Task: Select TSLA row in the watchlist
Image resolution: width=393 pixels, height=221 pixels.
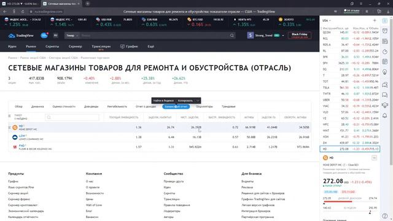Action: point(350,88)
